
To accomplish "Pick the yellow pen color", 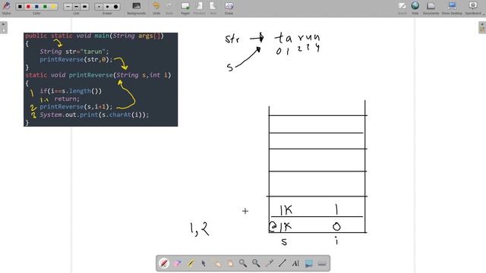I will (x=53, y=7).
